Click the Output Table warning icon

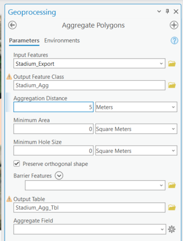[x=9, y=199]
